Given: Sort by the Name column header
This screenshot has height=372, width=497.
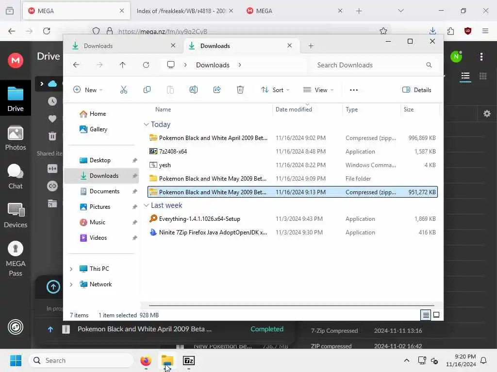Looking at the screenshot, I should tap(163, 109).
